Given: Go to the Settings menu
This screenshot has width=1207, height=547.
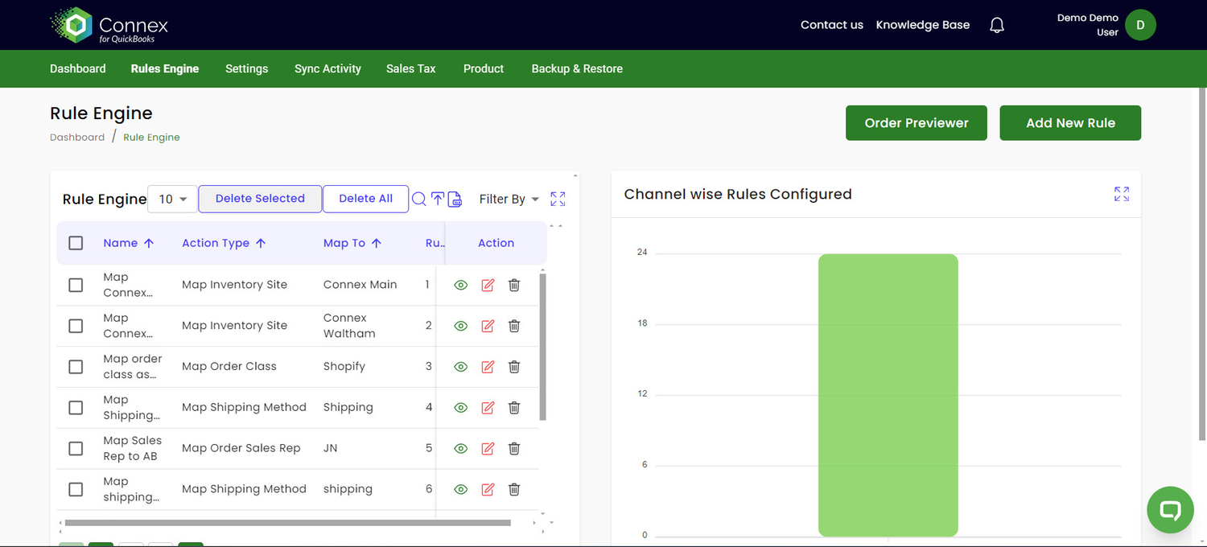Looking at the screenshot, I should click(x=247, y=68).
